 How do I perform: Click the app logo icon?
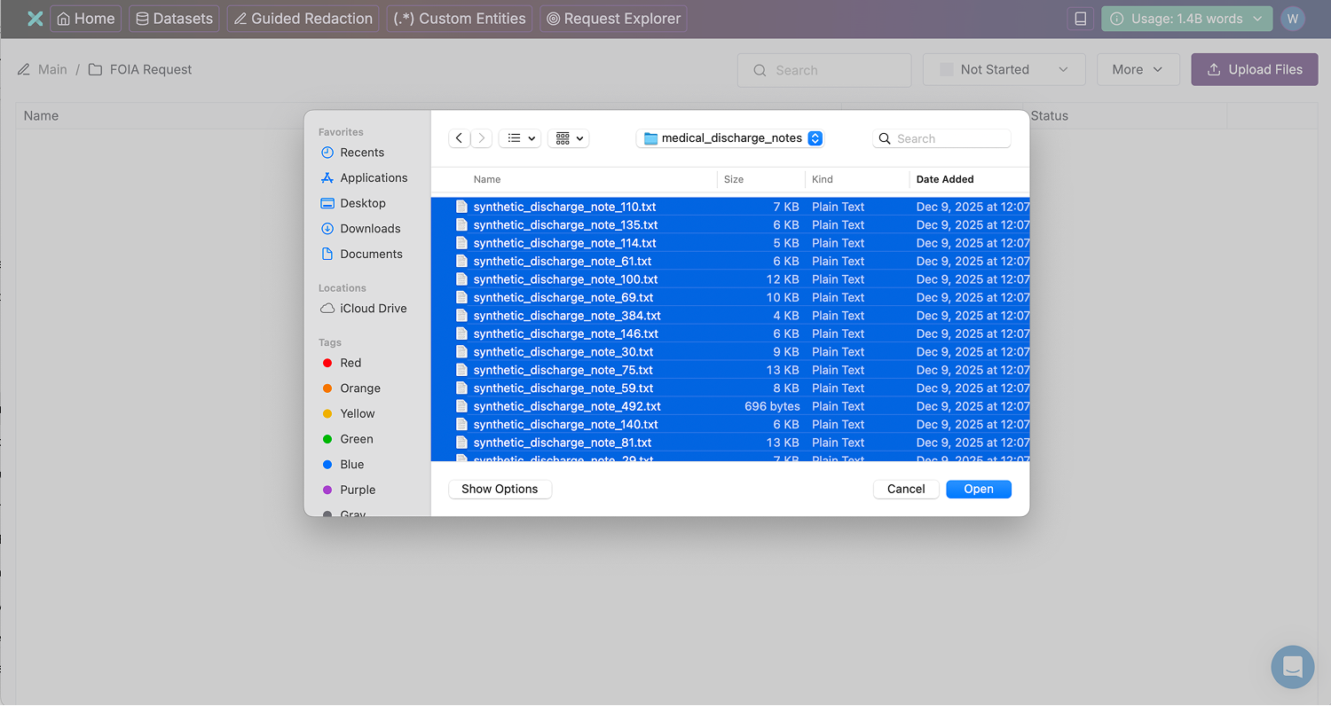click(35, 19)
